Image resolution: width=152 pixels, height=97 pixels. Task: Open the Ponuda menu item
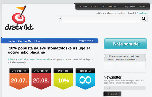94,7
